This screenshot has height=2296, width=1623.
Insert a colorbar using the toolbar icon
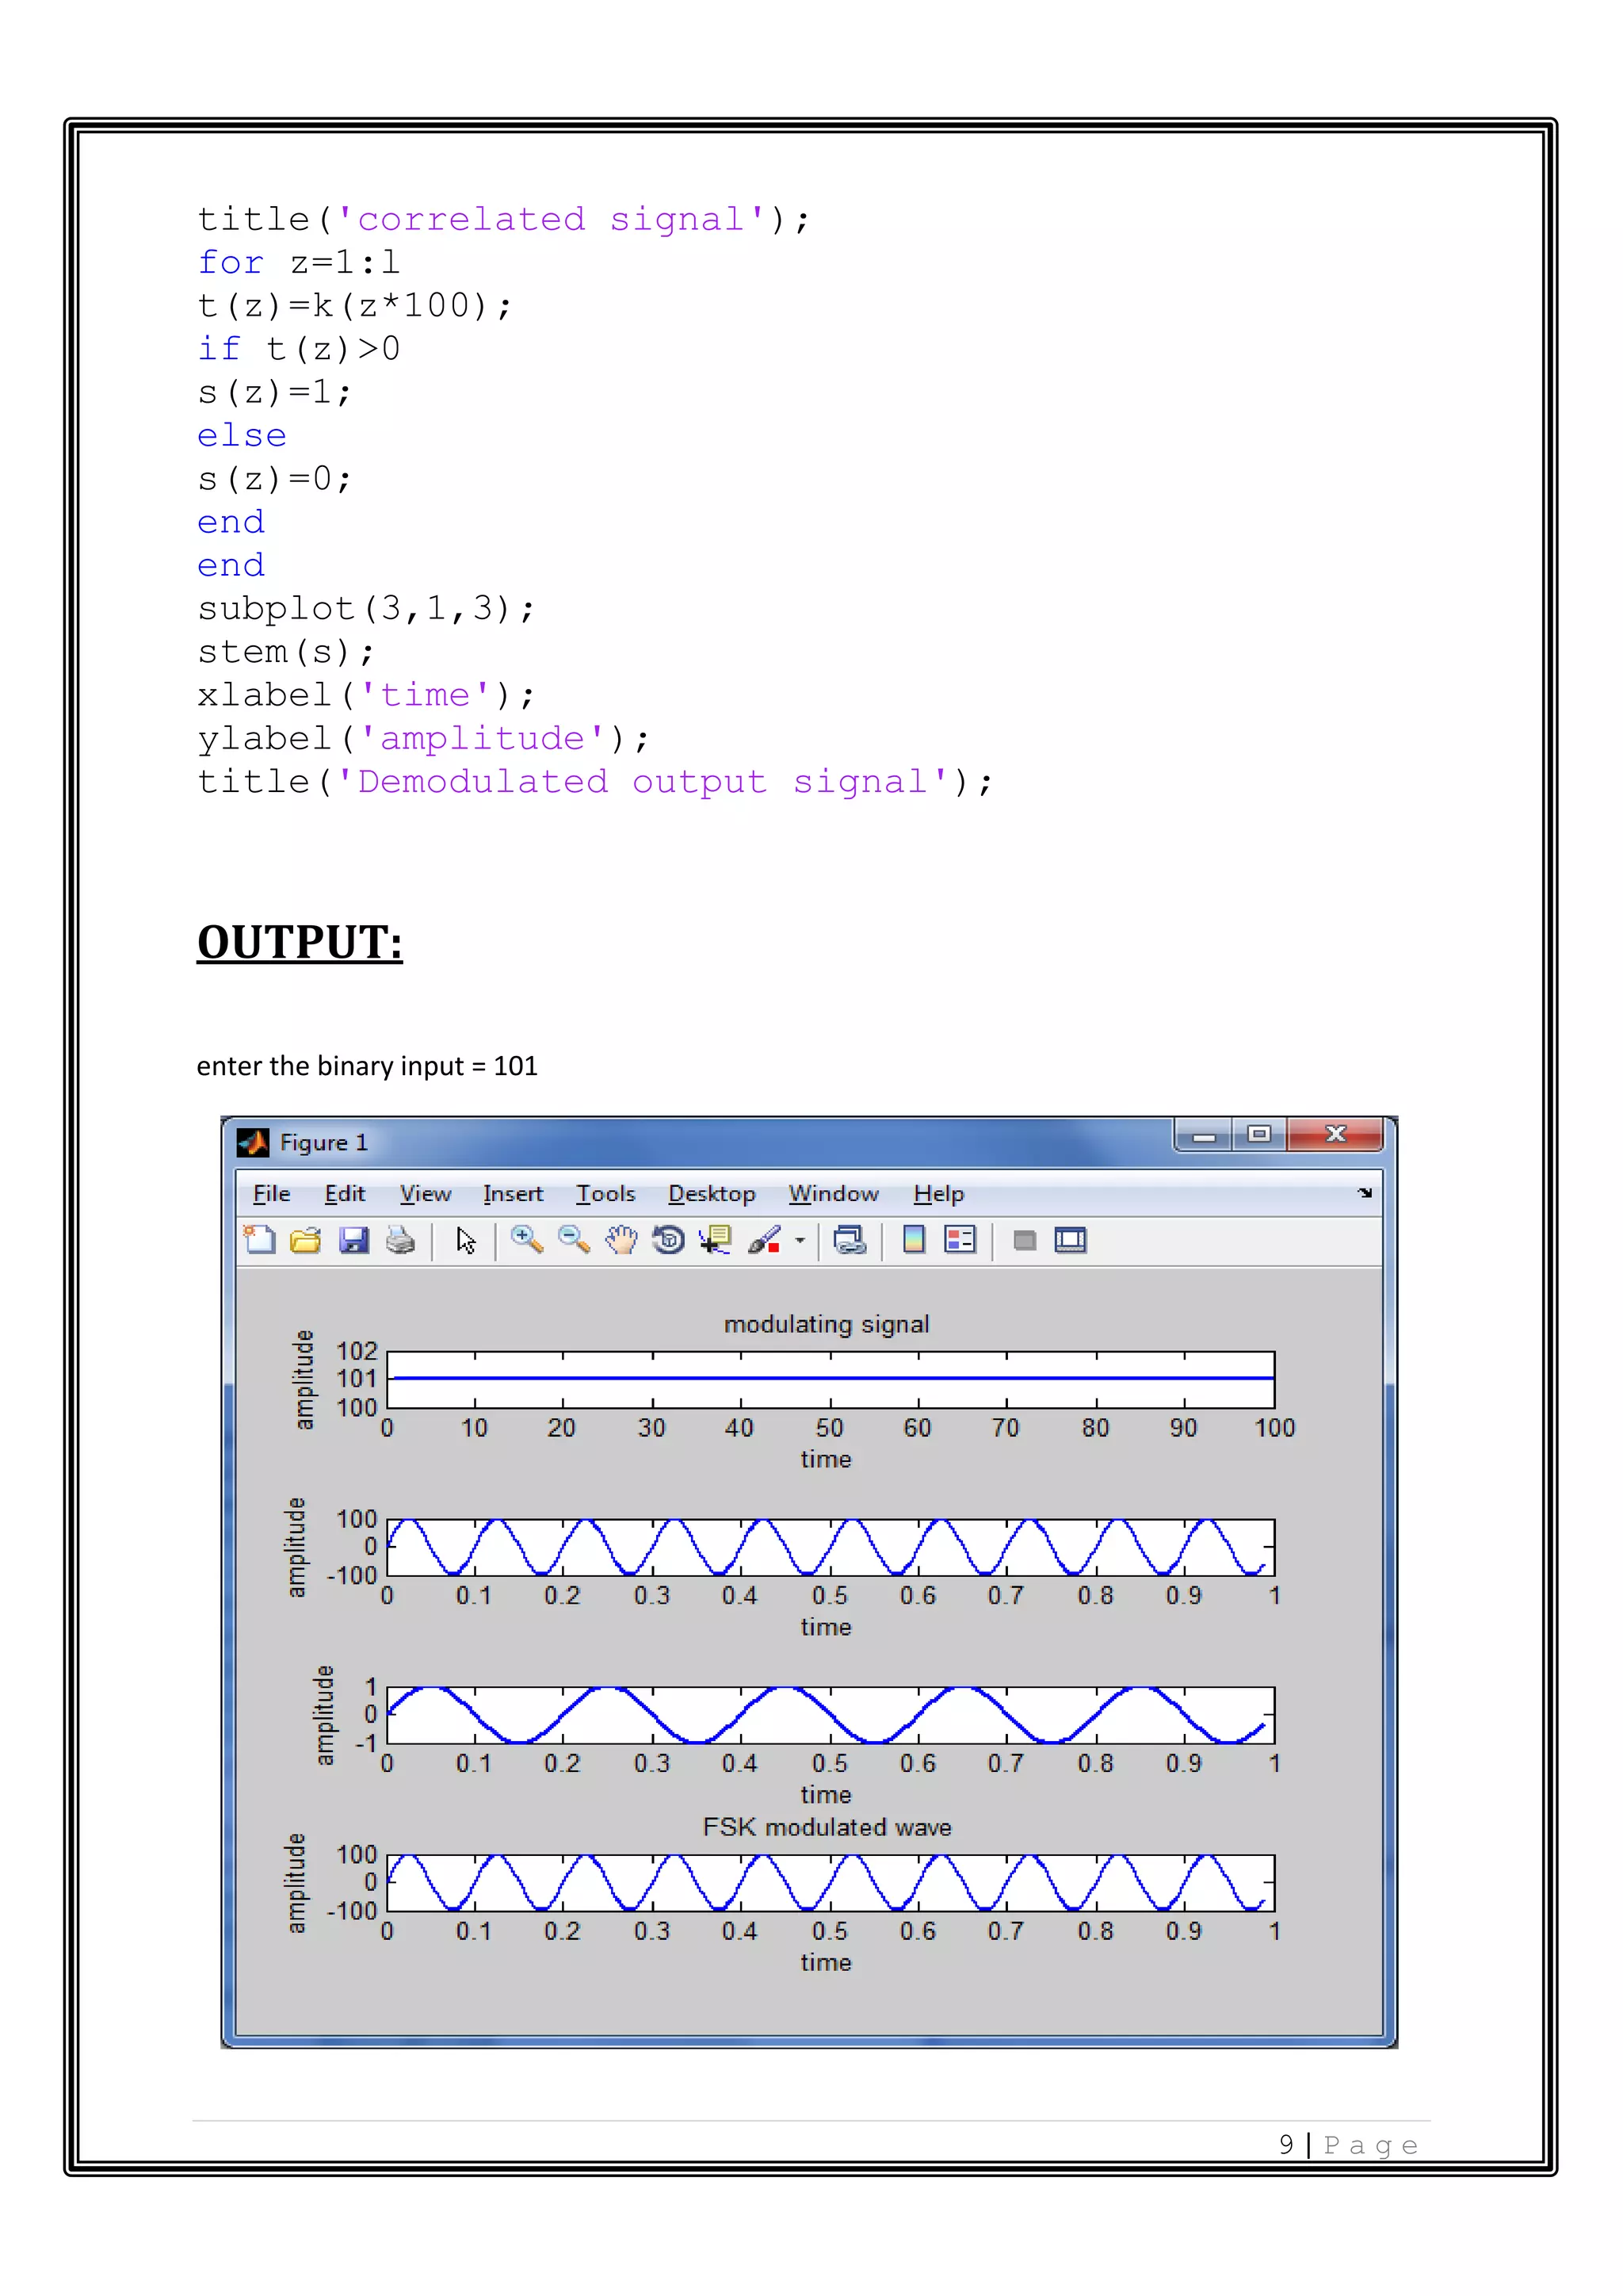pyautogui.click(x=914, y=1240)
